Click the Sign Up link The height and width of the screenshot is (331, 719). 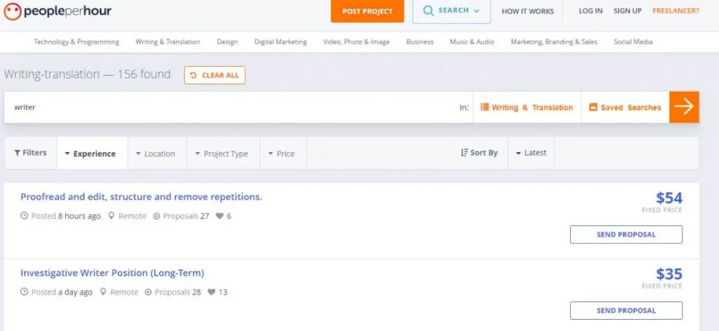627,11
